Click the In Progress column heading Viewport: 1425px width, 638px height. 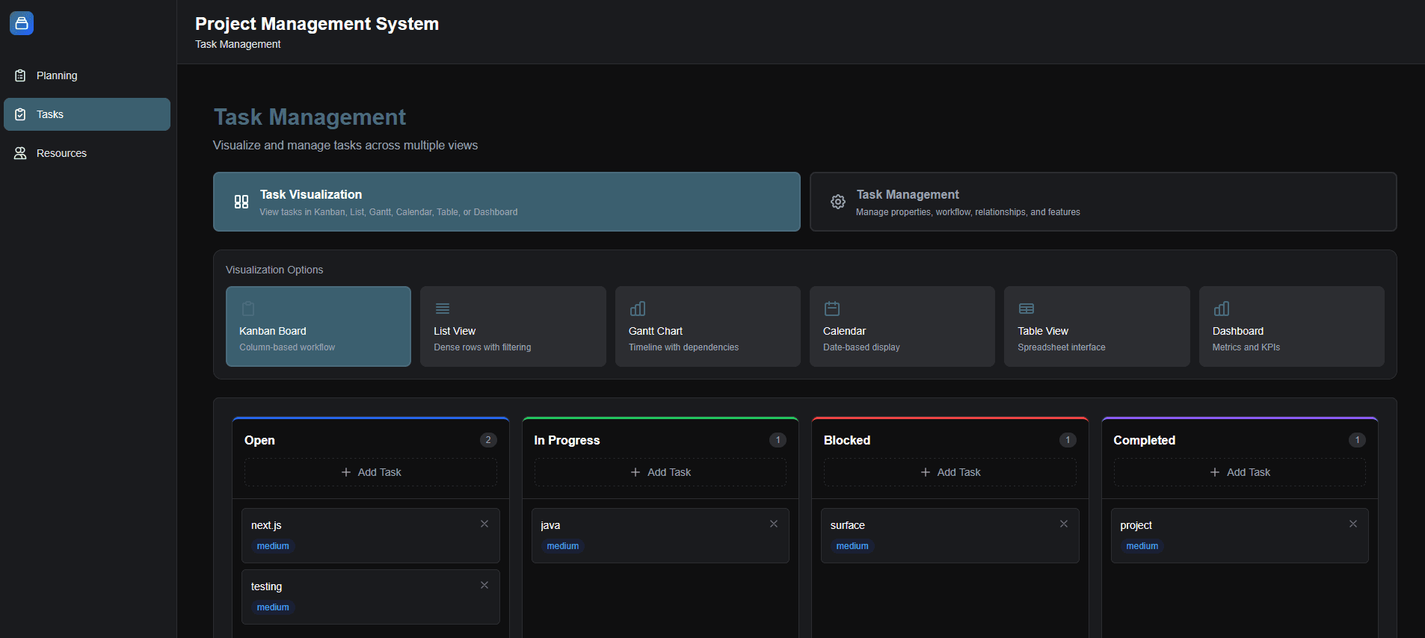tap(567, 440)
